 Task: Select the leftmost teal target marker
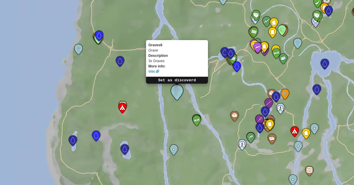[x=174, y=150]
